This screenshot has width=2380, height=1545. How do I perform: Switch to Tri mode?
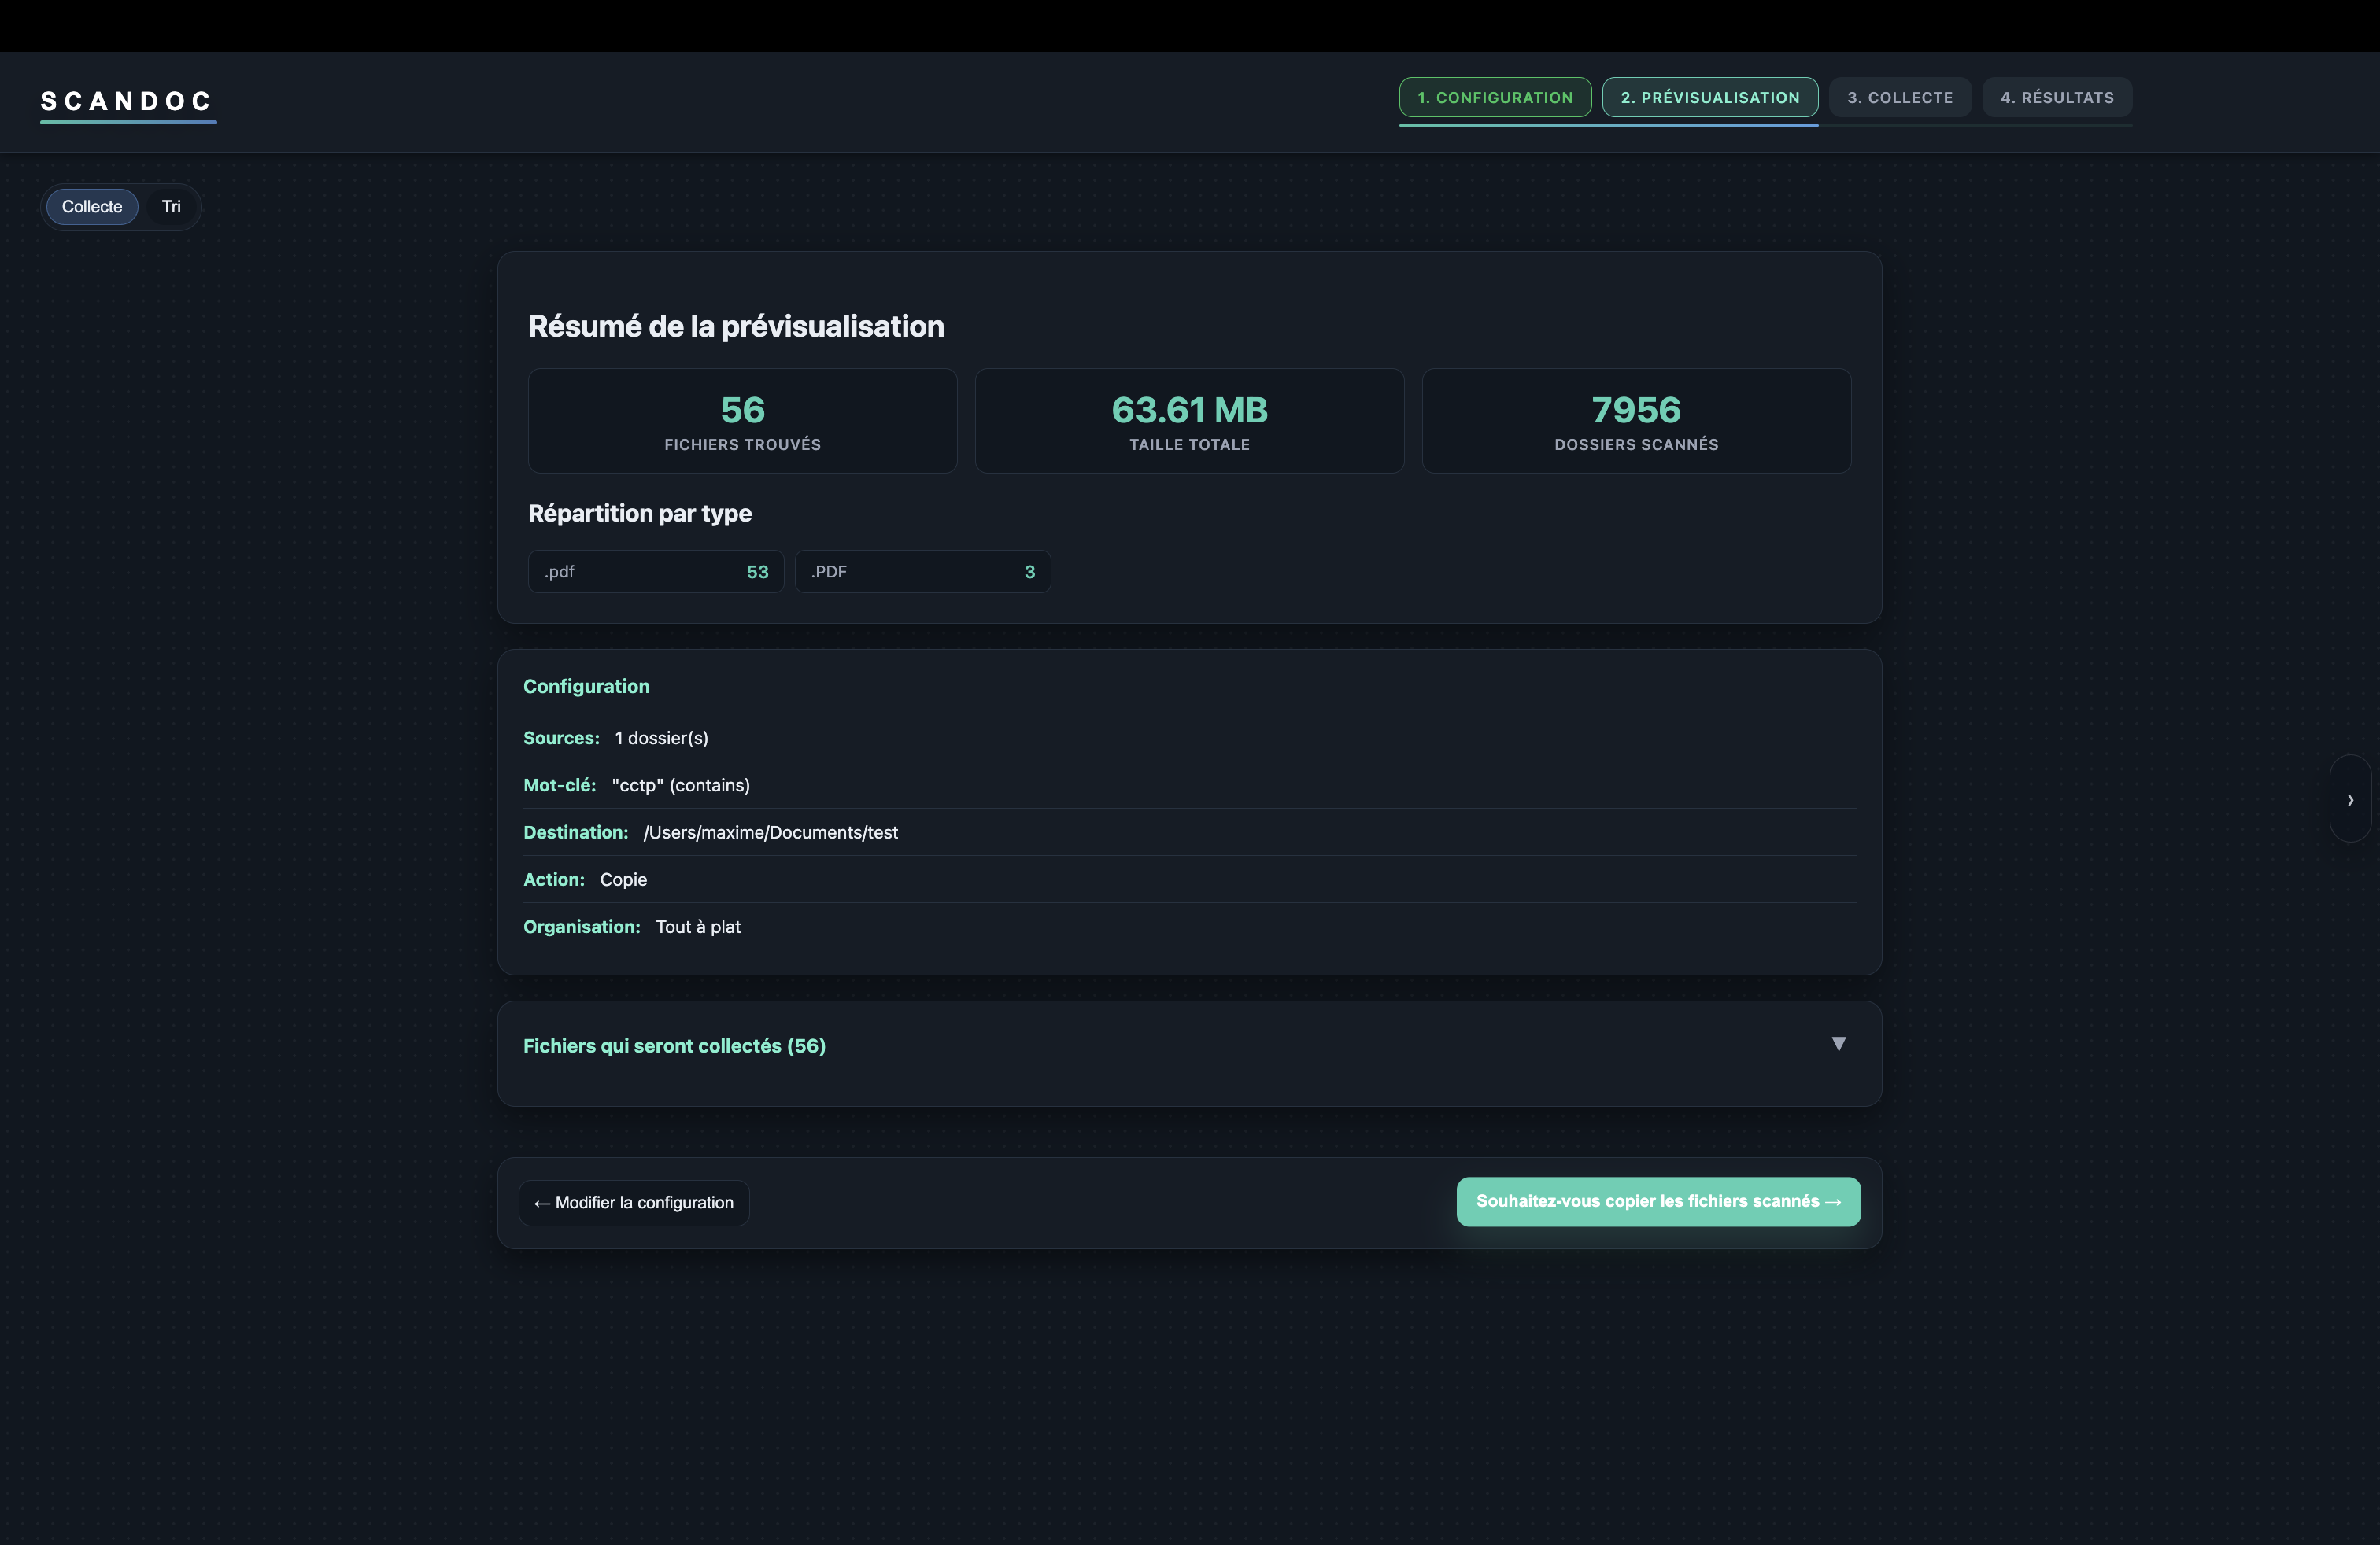click(x=171, y=207)
